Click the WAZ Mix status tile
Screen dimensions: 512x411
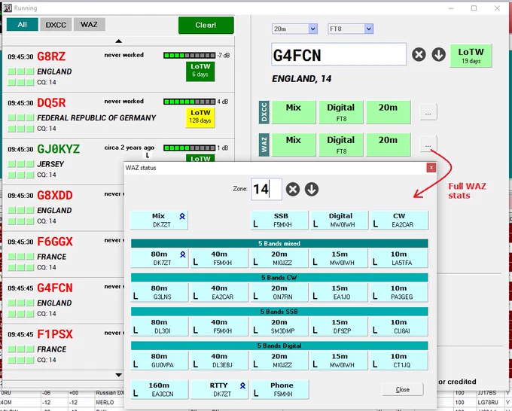294,145
